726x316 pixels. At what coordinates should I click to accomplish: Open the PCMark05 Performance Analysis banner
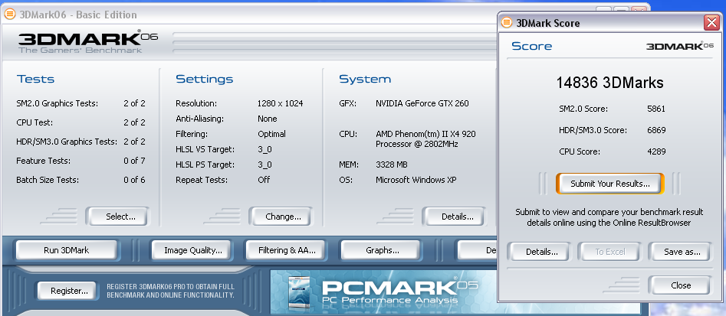[x=382, y=292]
